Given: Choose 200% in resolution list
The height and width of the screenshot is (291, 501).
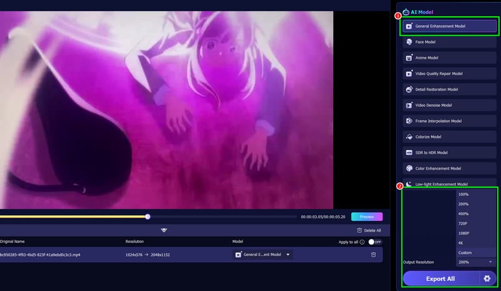Looking at the screenshot, I should tap(476, 204).
